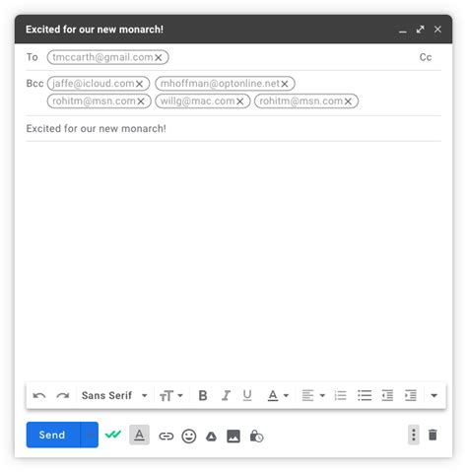467x472 pixels.
Task: Expand the text alignment dropdown
Action: pyautogui.click(x=313, y=395)
